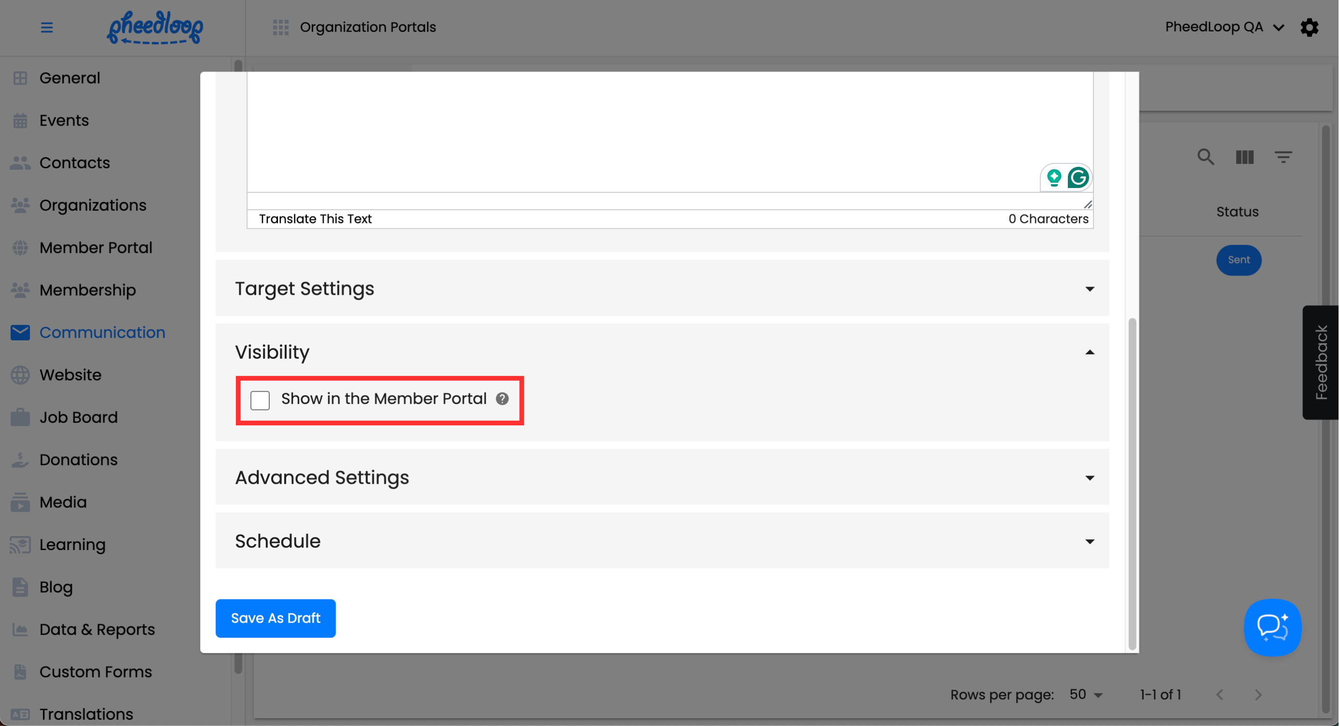Click Save As Draft button

[x=275, y=618]
